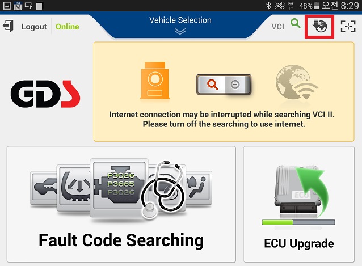
Task: Expand Vehicle Selection double chevron
Action: 180,31
